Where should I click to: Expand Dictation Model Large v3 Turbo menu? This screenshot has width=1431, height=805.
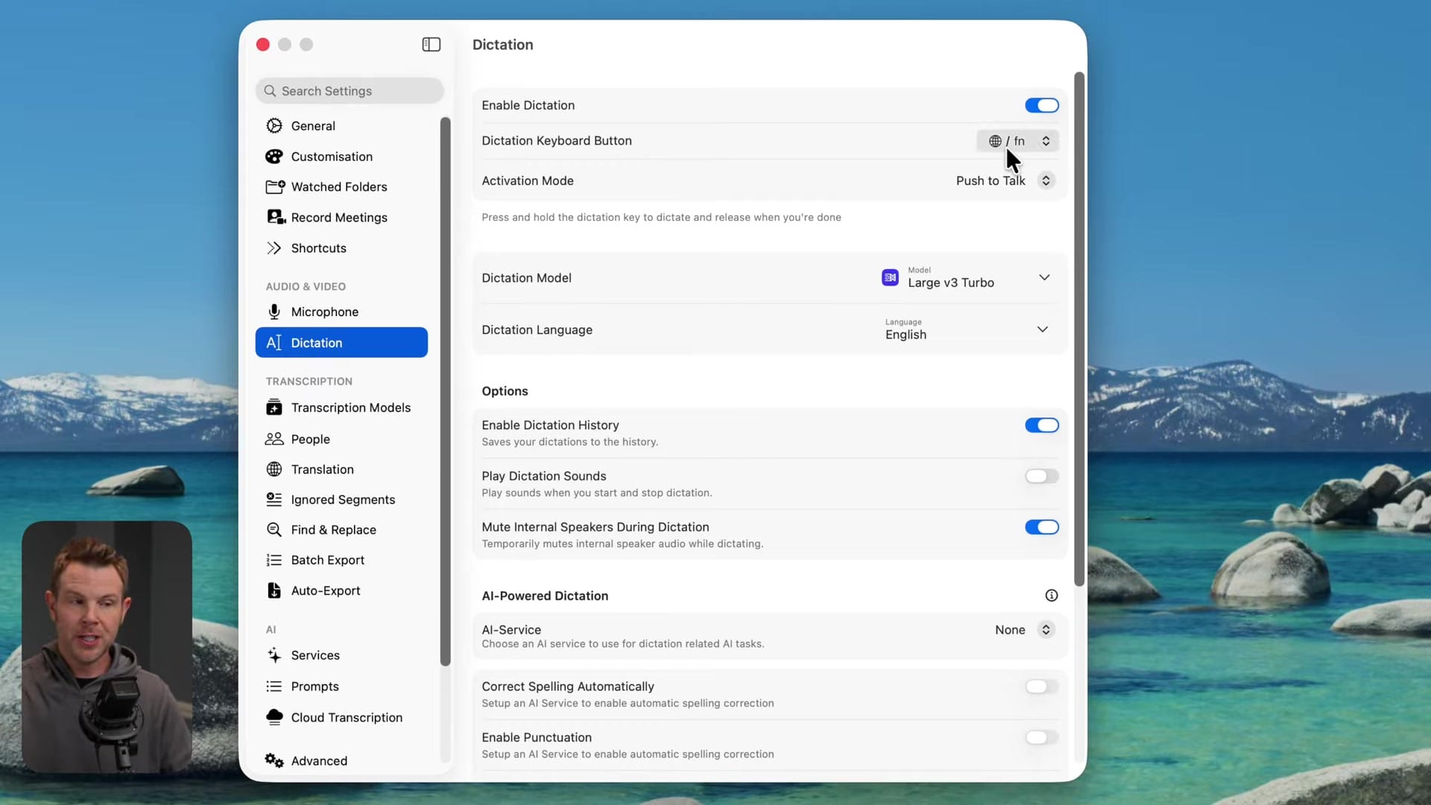[x=967, y=277]
